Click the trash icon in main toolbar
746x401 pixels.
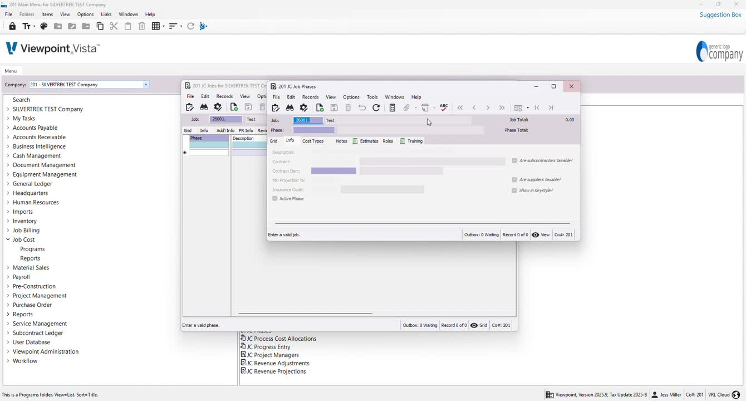pos(142,26)
